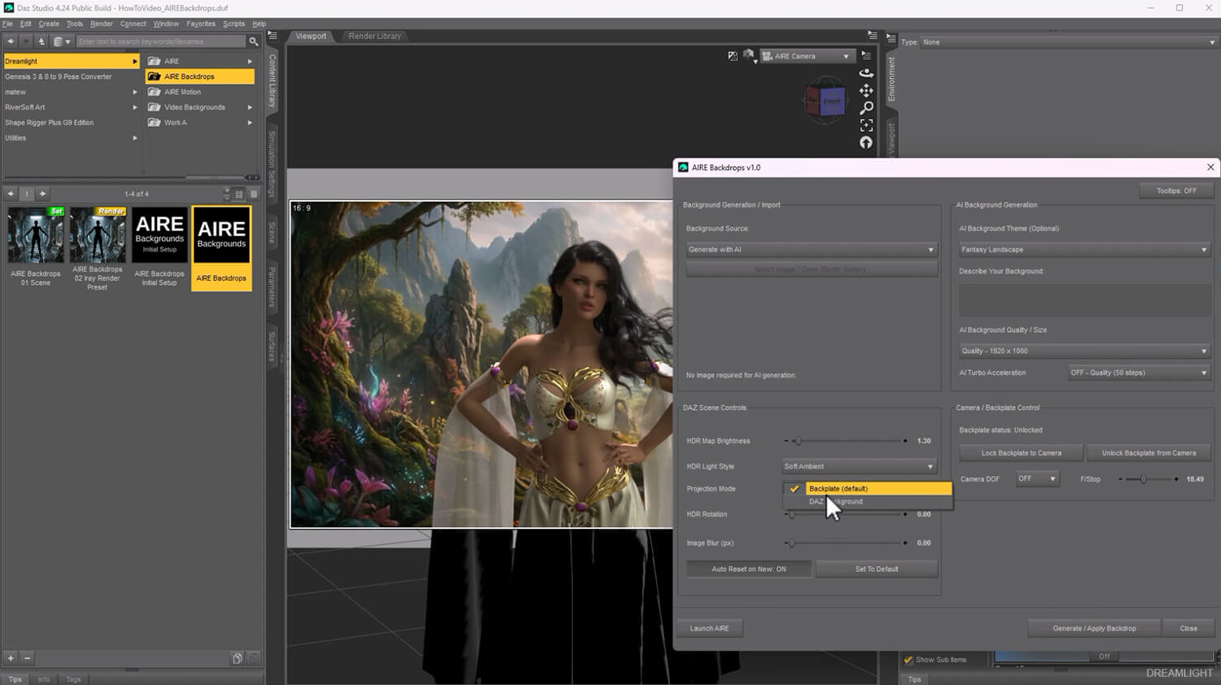This screenshot has height=685, width=1221.
Task: Click the Set To Default button
Action: tap(877, 569)
